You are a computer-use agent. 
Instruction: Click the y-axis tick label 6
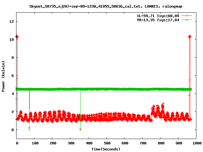point(13,76)
